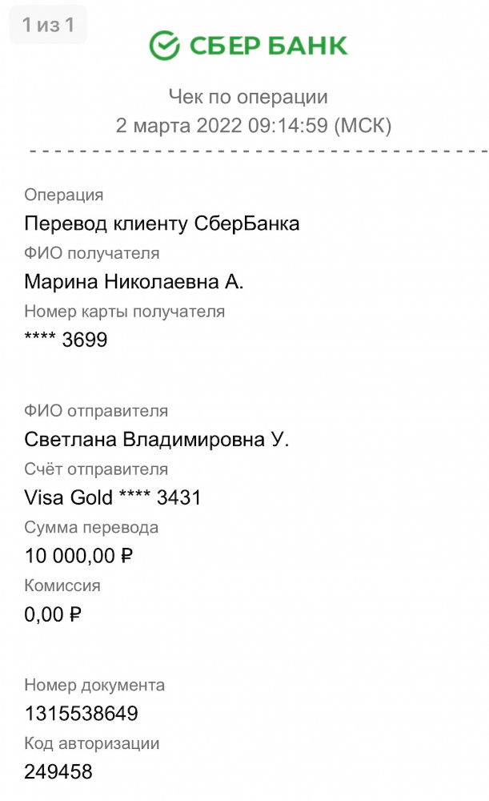Click the "ФИО получателя" label

point(92,253)
